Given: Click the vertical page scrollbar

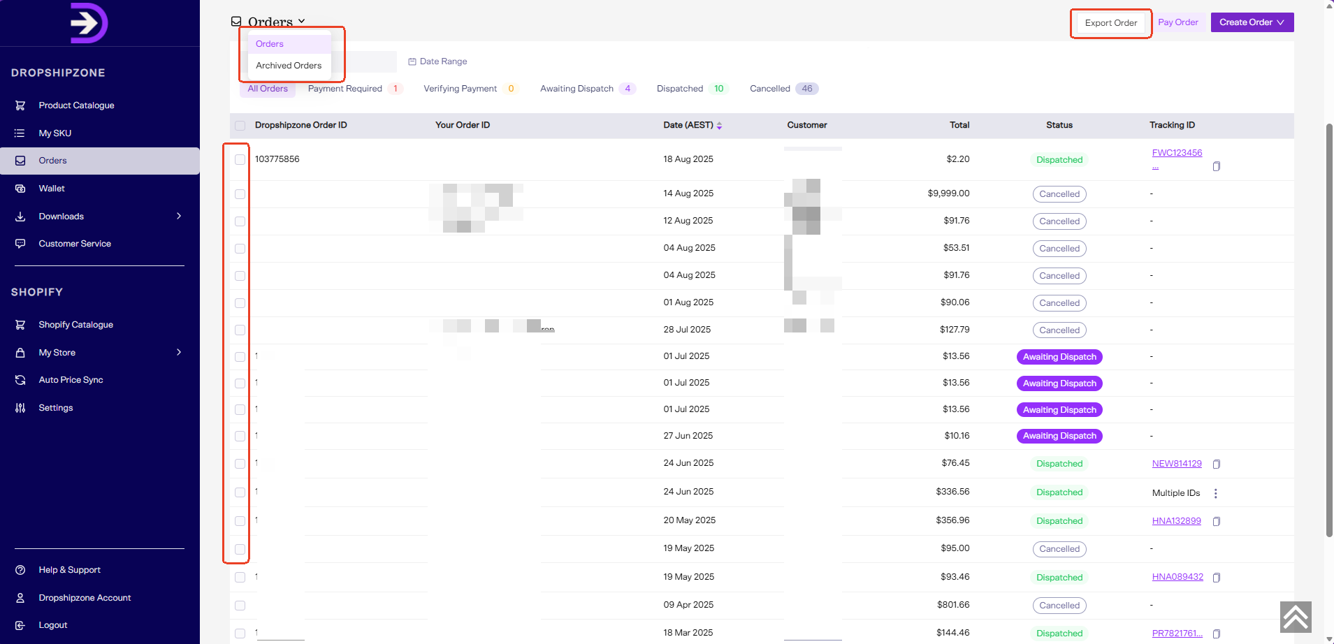Looking at the screenshot, I should pos(1329,330).
